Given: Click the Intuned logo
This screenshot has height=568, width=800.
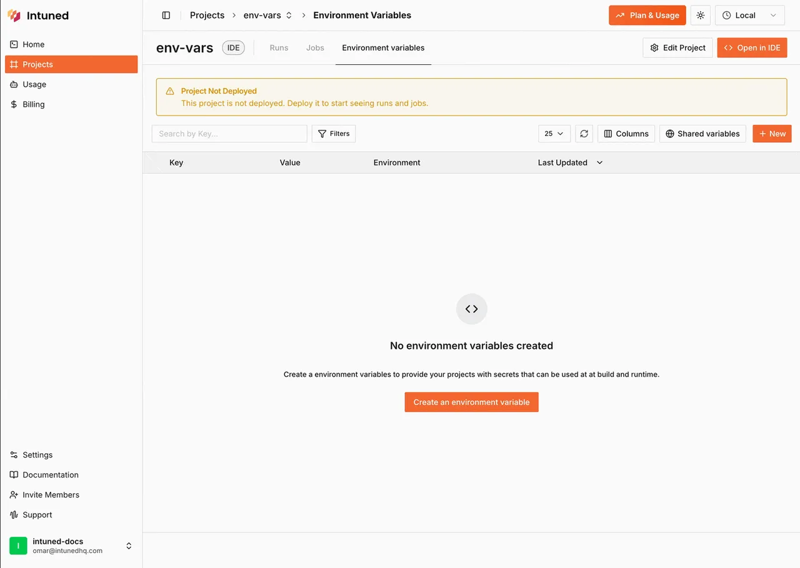Looking at the screenshot, I should (38, 16).
